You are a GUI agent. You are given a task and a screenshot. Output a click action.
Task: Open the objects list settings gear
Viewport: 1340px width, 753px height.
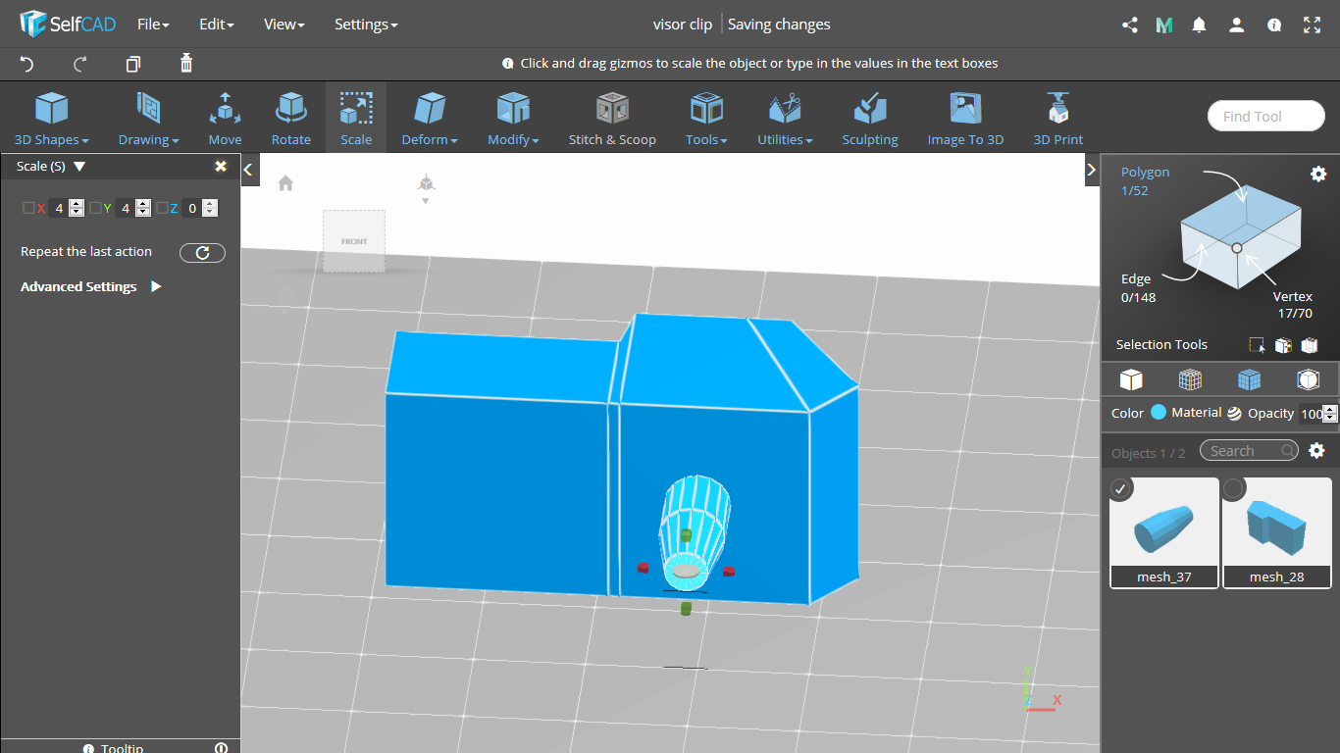[x=1317, y=451]
